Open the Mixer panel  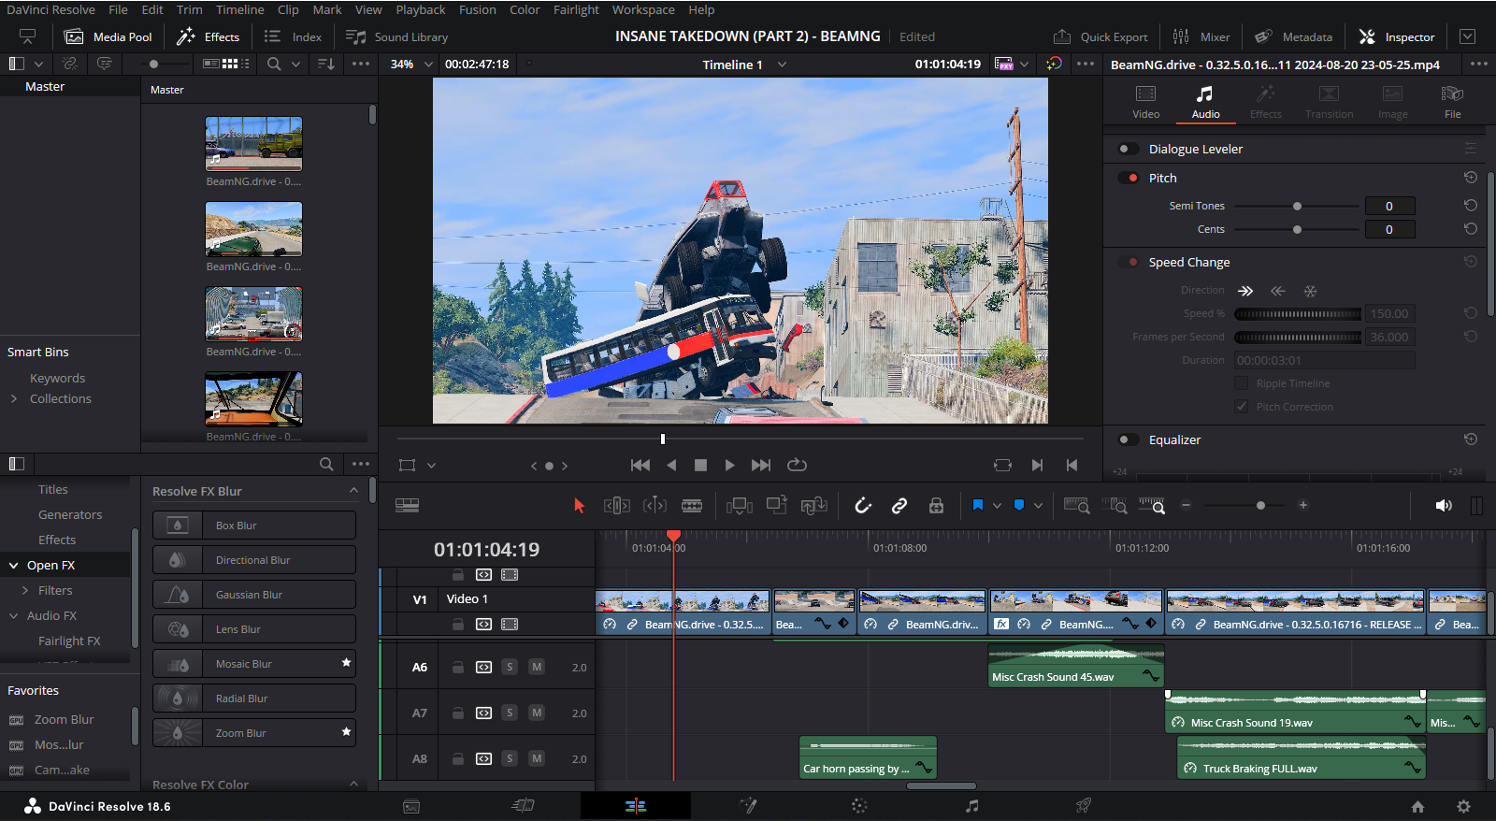tap(1201, 36)
